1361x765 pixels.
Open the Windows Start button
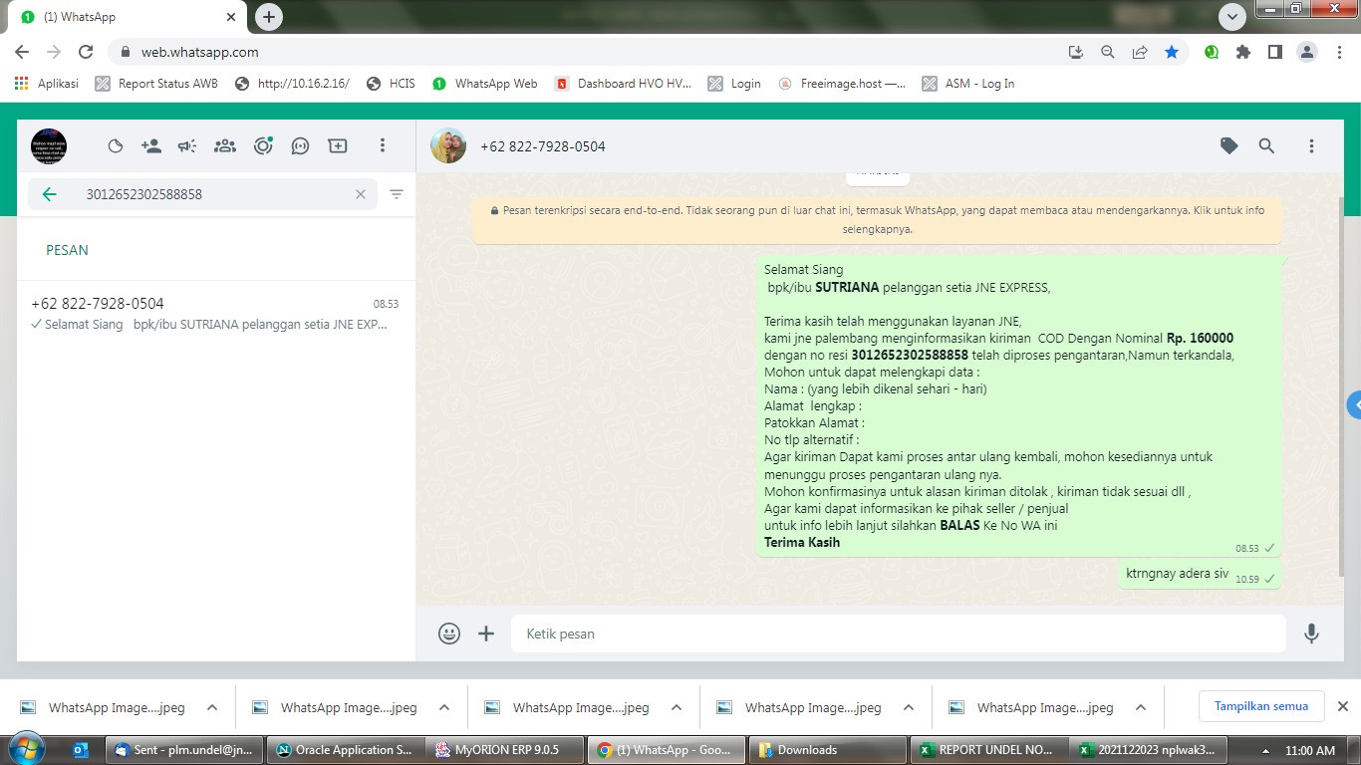(x=26, y=749)
